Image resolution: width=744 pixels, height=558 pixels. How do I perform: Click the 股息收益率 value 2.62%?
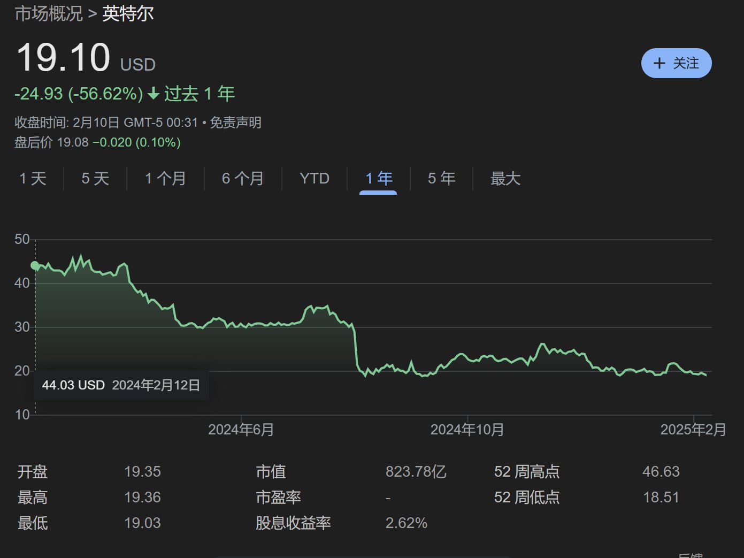406,523
